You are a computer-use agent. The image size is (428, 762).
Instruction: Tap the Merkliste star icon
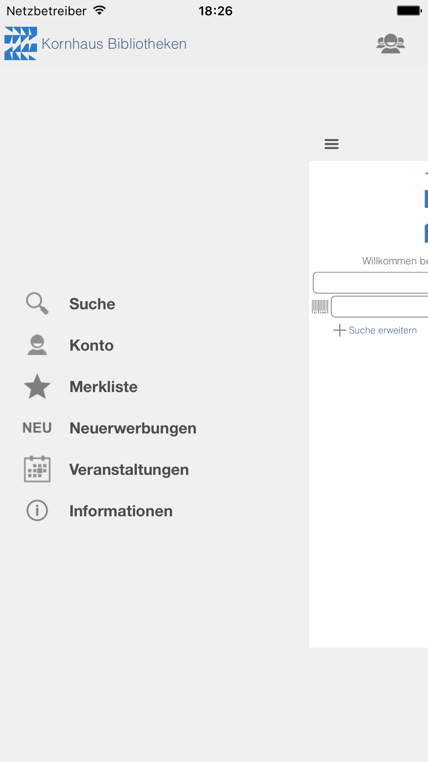[37, 386]
